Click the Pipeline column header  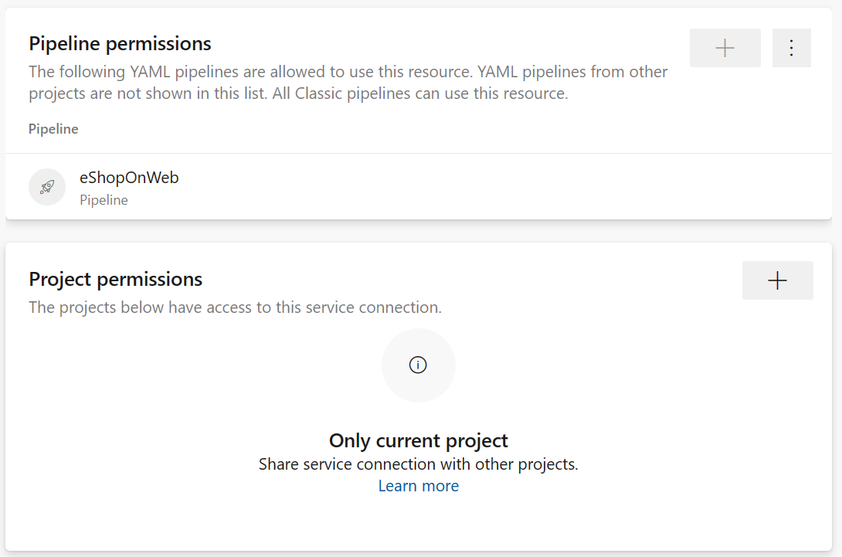pos(53,129)
